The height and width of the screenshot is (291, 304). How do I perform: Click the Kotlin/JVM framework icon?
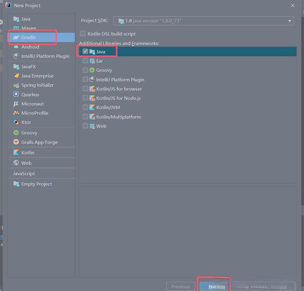[92, 107]
